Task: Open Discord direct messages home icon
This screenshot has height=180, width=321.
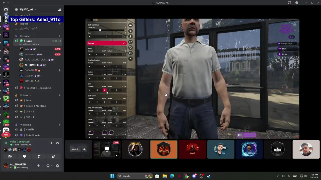Action: (6, 9)
